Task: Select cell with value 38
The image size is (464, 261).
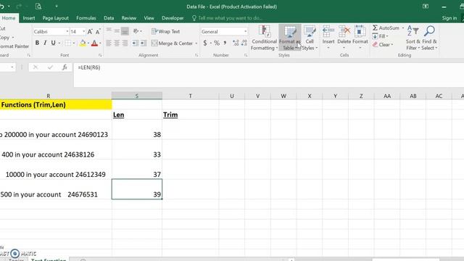Action: [137, 130]
